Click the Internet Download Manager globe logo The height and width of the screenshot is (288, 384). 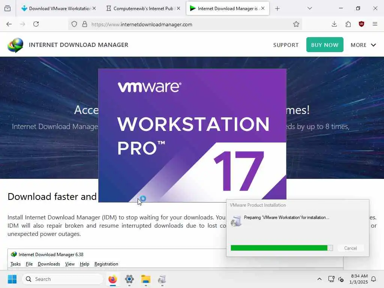coord(15,45)
